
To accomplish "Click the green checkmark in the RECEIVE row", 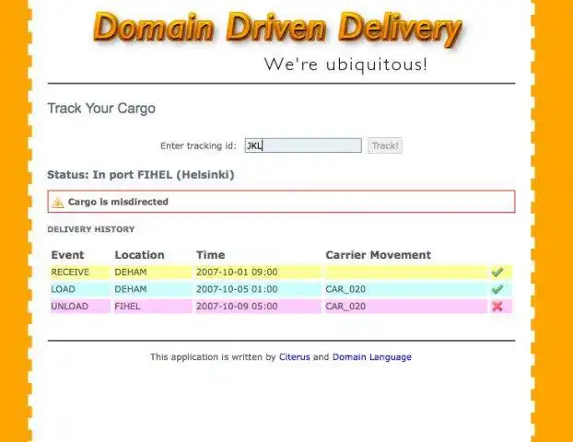I will click(x=497, y=273).
